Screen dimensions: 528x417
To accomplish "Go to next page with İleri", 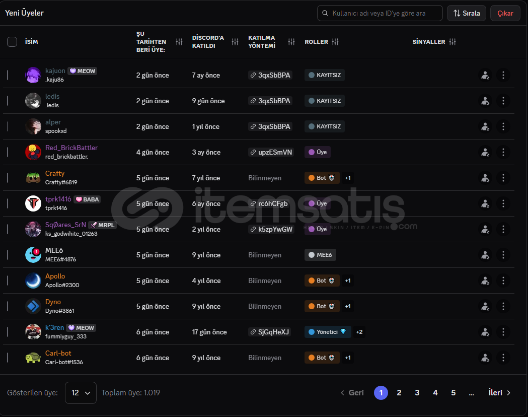I will pos(499,393).
